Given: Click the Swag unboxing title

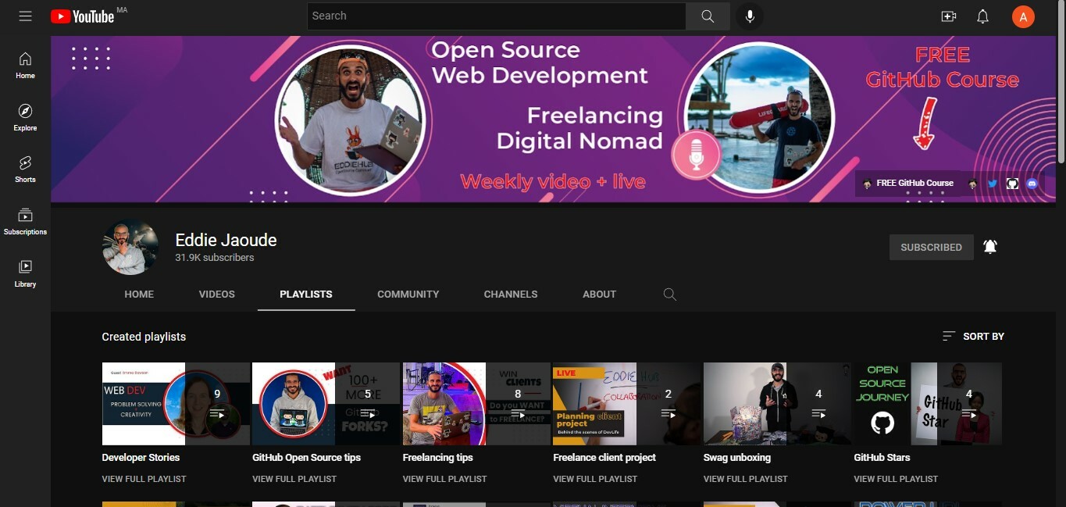Looking at the screenshot, I should pyautogui.click(x=737, y=458).
